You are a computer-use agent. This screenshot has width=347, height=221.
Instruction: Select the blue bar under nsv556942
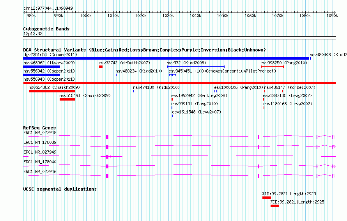pos(42,75)
